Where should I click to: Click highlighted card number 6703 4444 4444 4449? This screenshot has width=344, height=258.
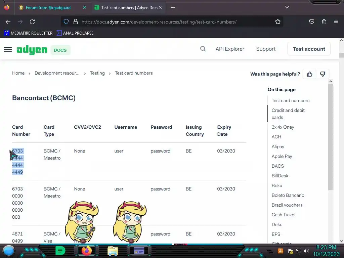coord(17,162)
